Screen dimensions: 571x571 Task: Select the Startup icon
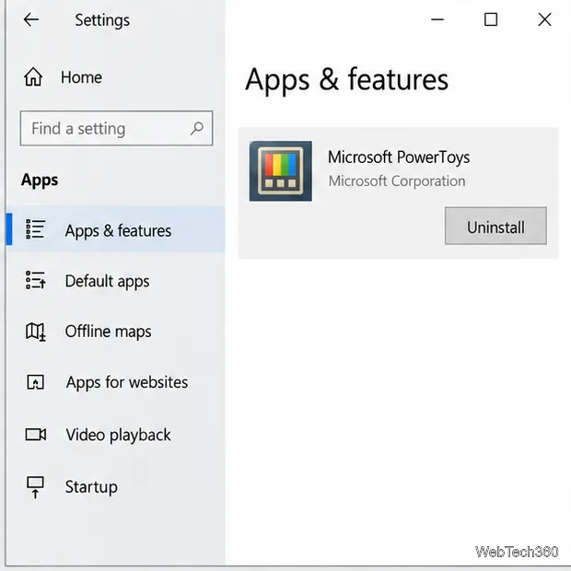click(x=35, y=487)
